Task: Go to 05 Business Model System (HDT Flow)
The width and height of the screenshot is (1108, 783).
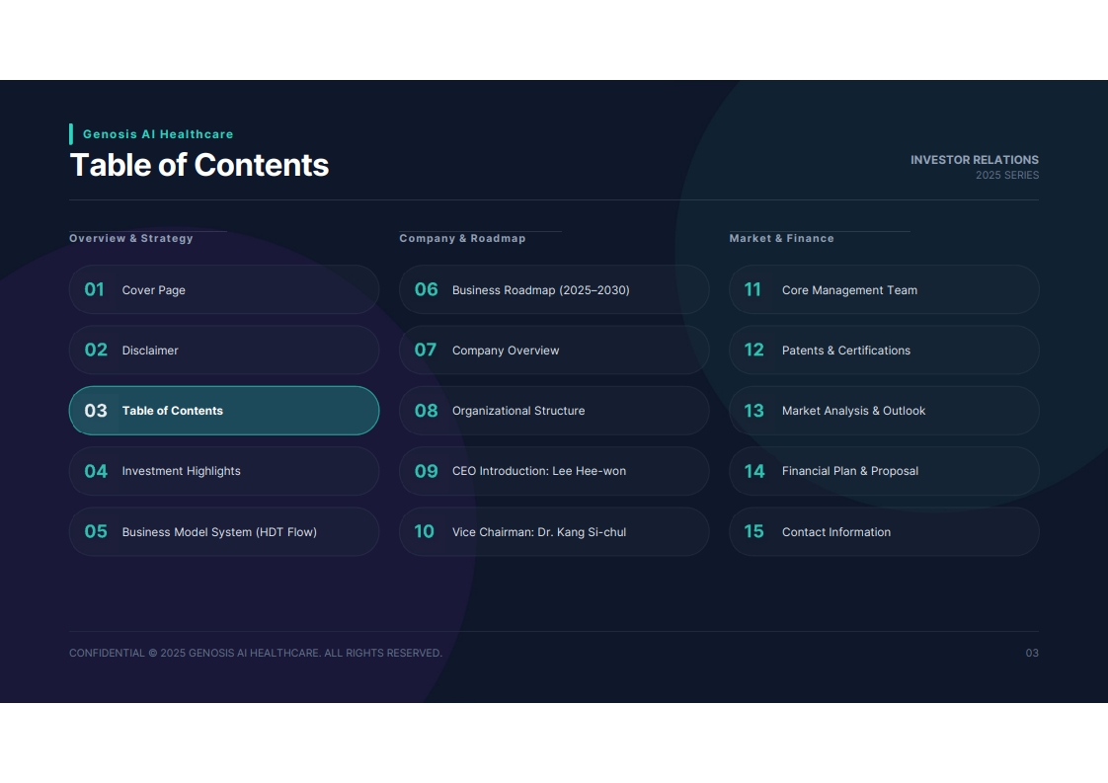Action: [x=224, y=531]
